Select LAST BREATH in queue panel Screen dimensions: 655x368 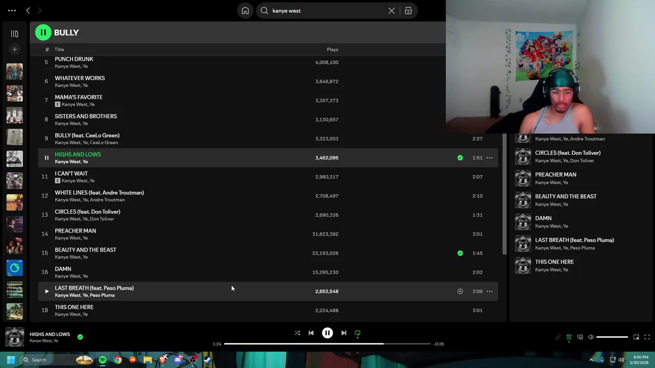pos(575,240)
